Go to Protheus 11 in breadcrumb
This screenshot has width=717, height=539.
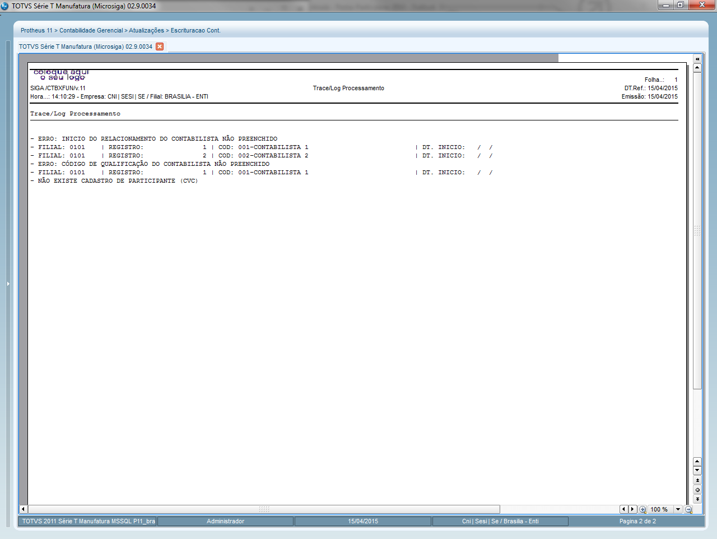pos(36,30)
